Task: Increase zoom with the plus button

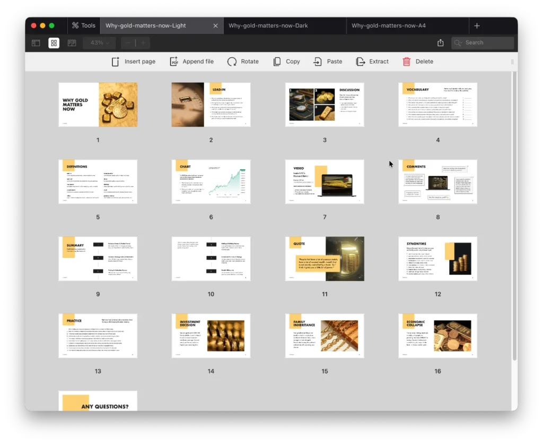Action: click(142, 42)
